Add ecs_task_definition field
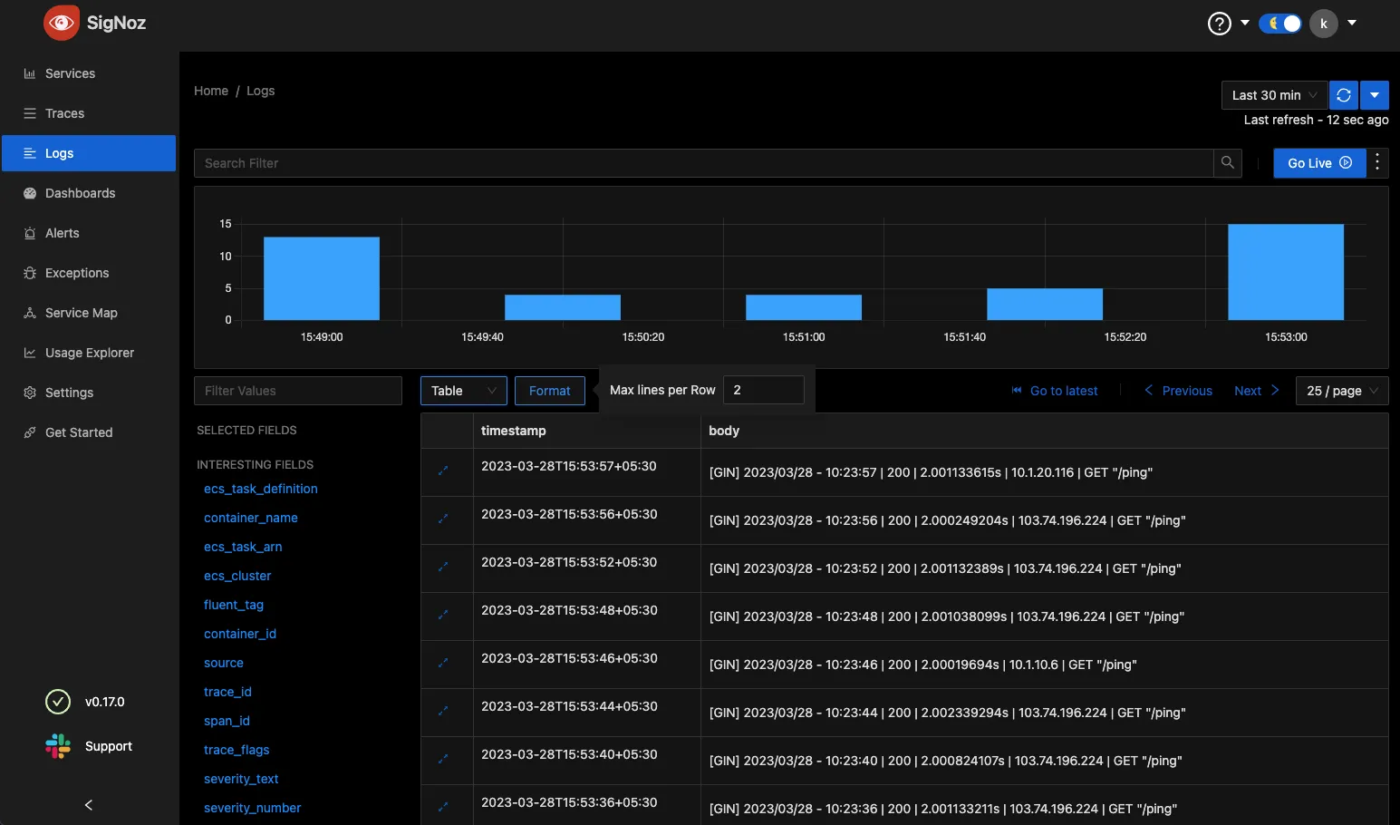Image resolution: width=1400 pixels, height=825 pixels. 261,489
